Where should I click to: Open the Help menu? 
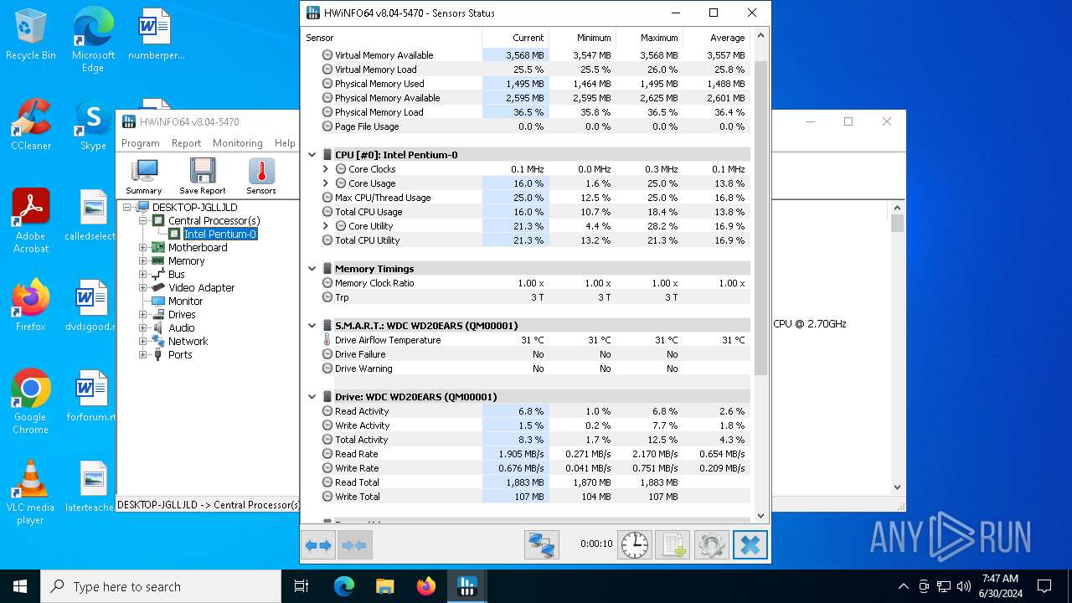pyautogui.click(x=285, y=143)
